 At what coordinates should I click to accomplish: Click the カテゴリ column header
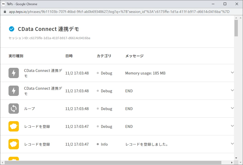[104, 56]
